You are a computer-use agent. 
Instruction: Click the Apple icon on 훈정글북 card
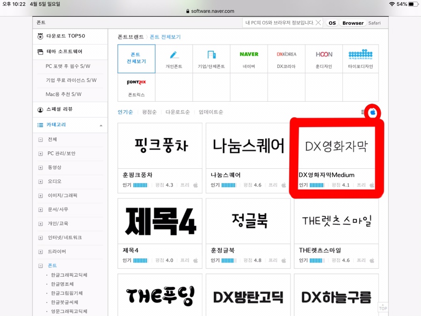pyautogui.click(x=284, y=260)
